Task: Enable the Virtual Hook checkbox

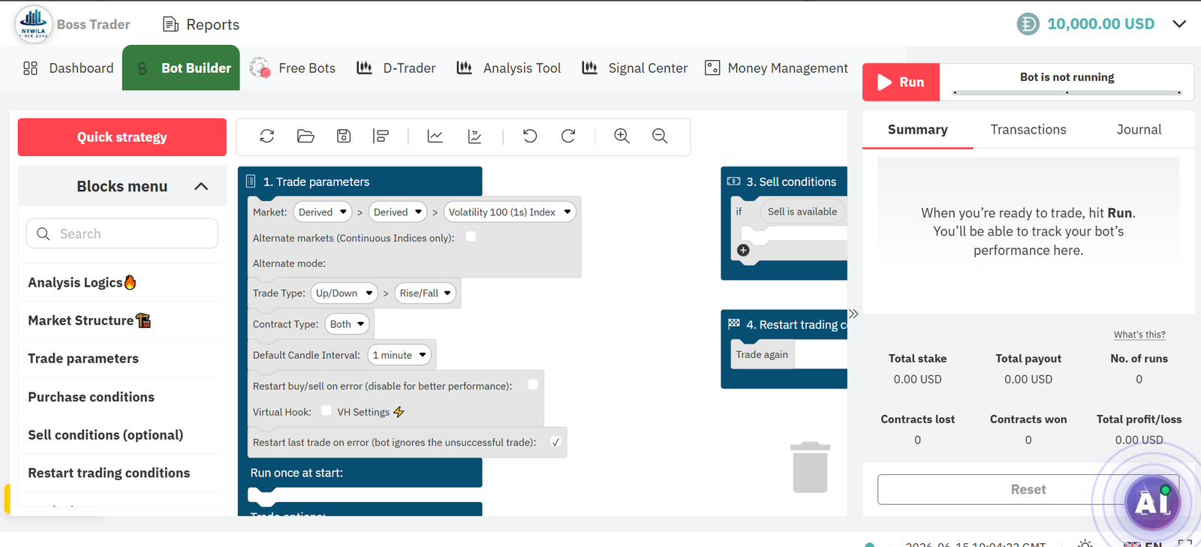Action: point(327,410)
